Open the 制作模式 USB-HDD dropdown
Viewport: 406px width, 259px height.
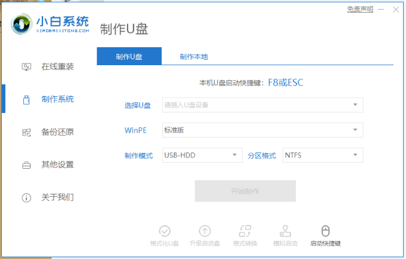tap(202, 155)
